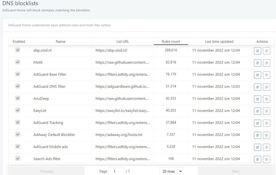Sort table by List URL column
Viewport: 276px width, 175px height.
(122, 41)
